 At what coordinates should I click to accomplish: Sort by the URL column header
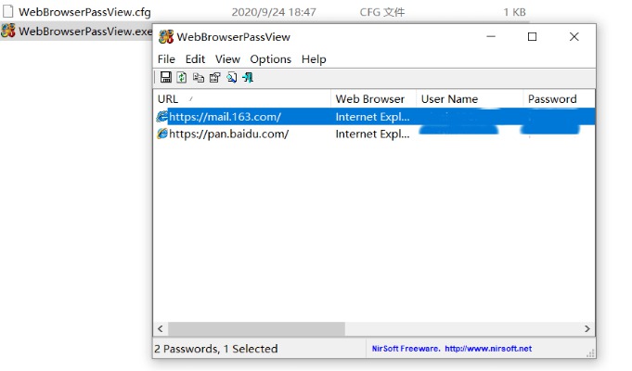[242, 99]
